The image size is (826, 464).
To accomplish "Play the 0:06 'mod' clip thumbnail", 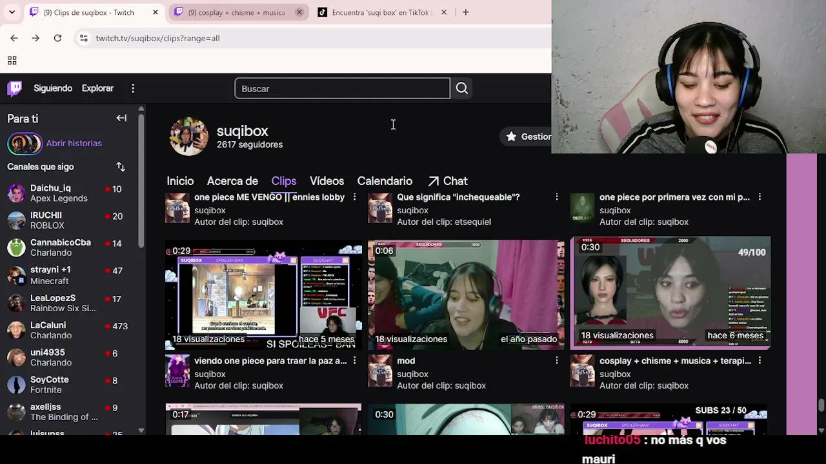I will click(466, 296).
